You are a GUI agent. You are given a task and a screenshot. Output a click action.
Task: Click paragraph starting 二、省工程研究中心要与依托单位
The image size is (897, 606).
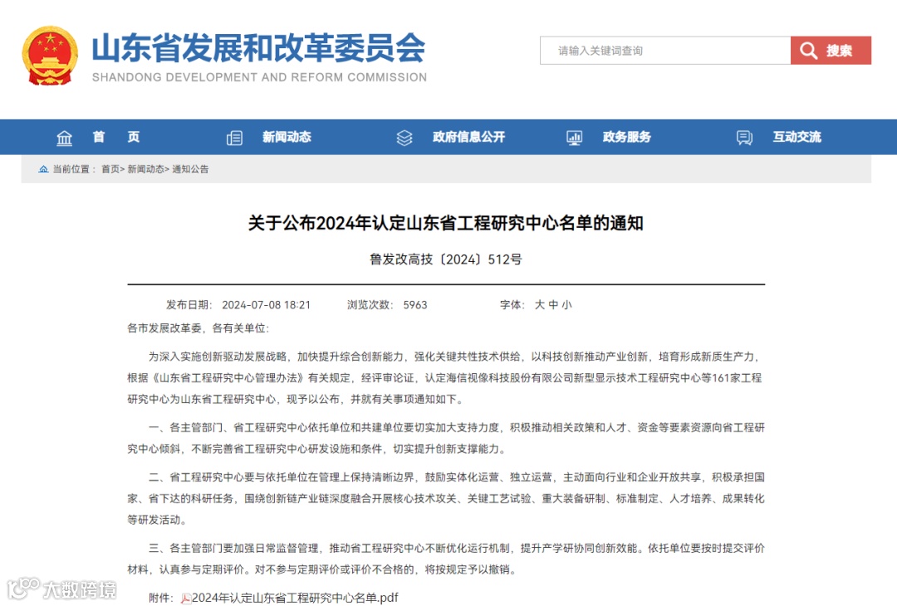pos(446,498)
